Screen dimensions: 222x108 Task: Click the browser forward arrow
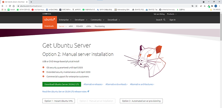pyautogui.click(x=6, y=6)
